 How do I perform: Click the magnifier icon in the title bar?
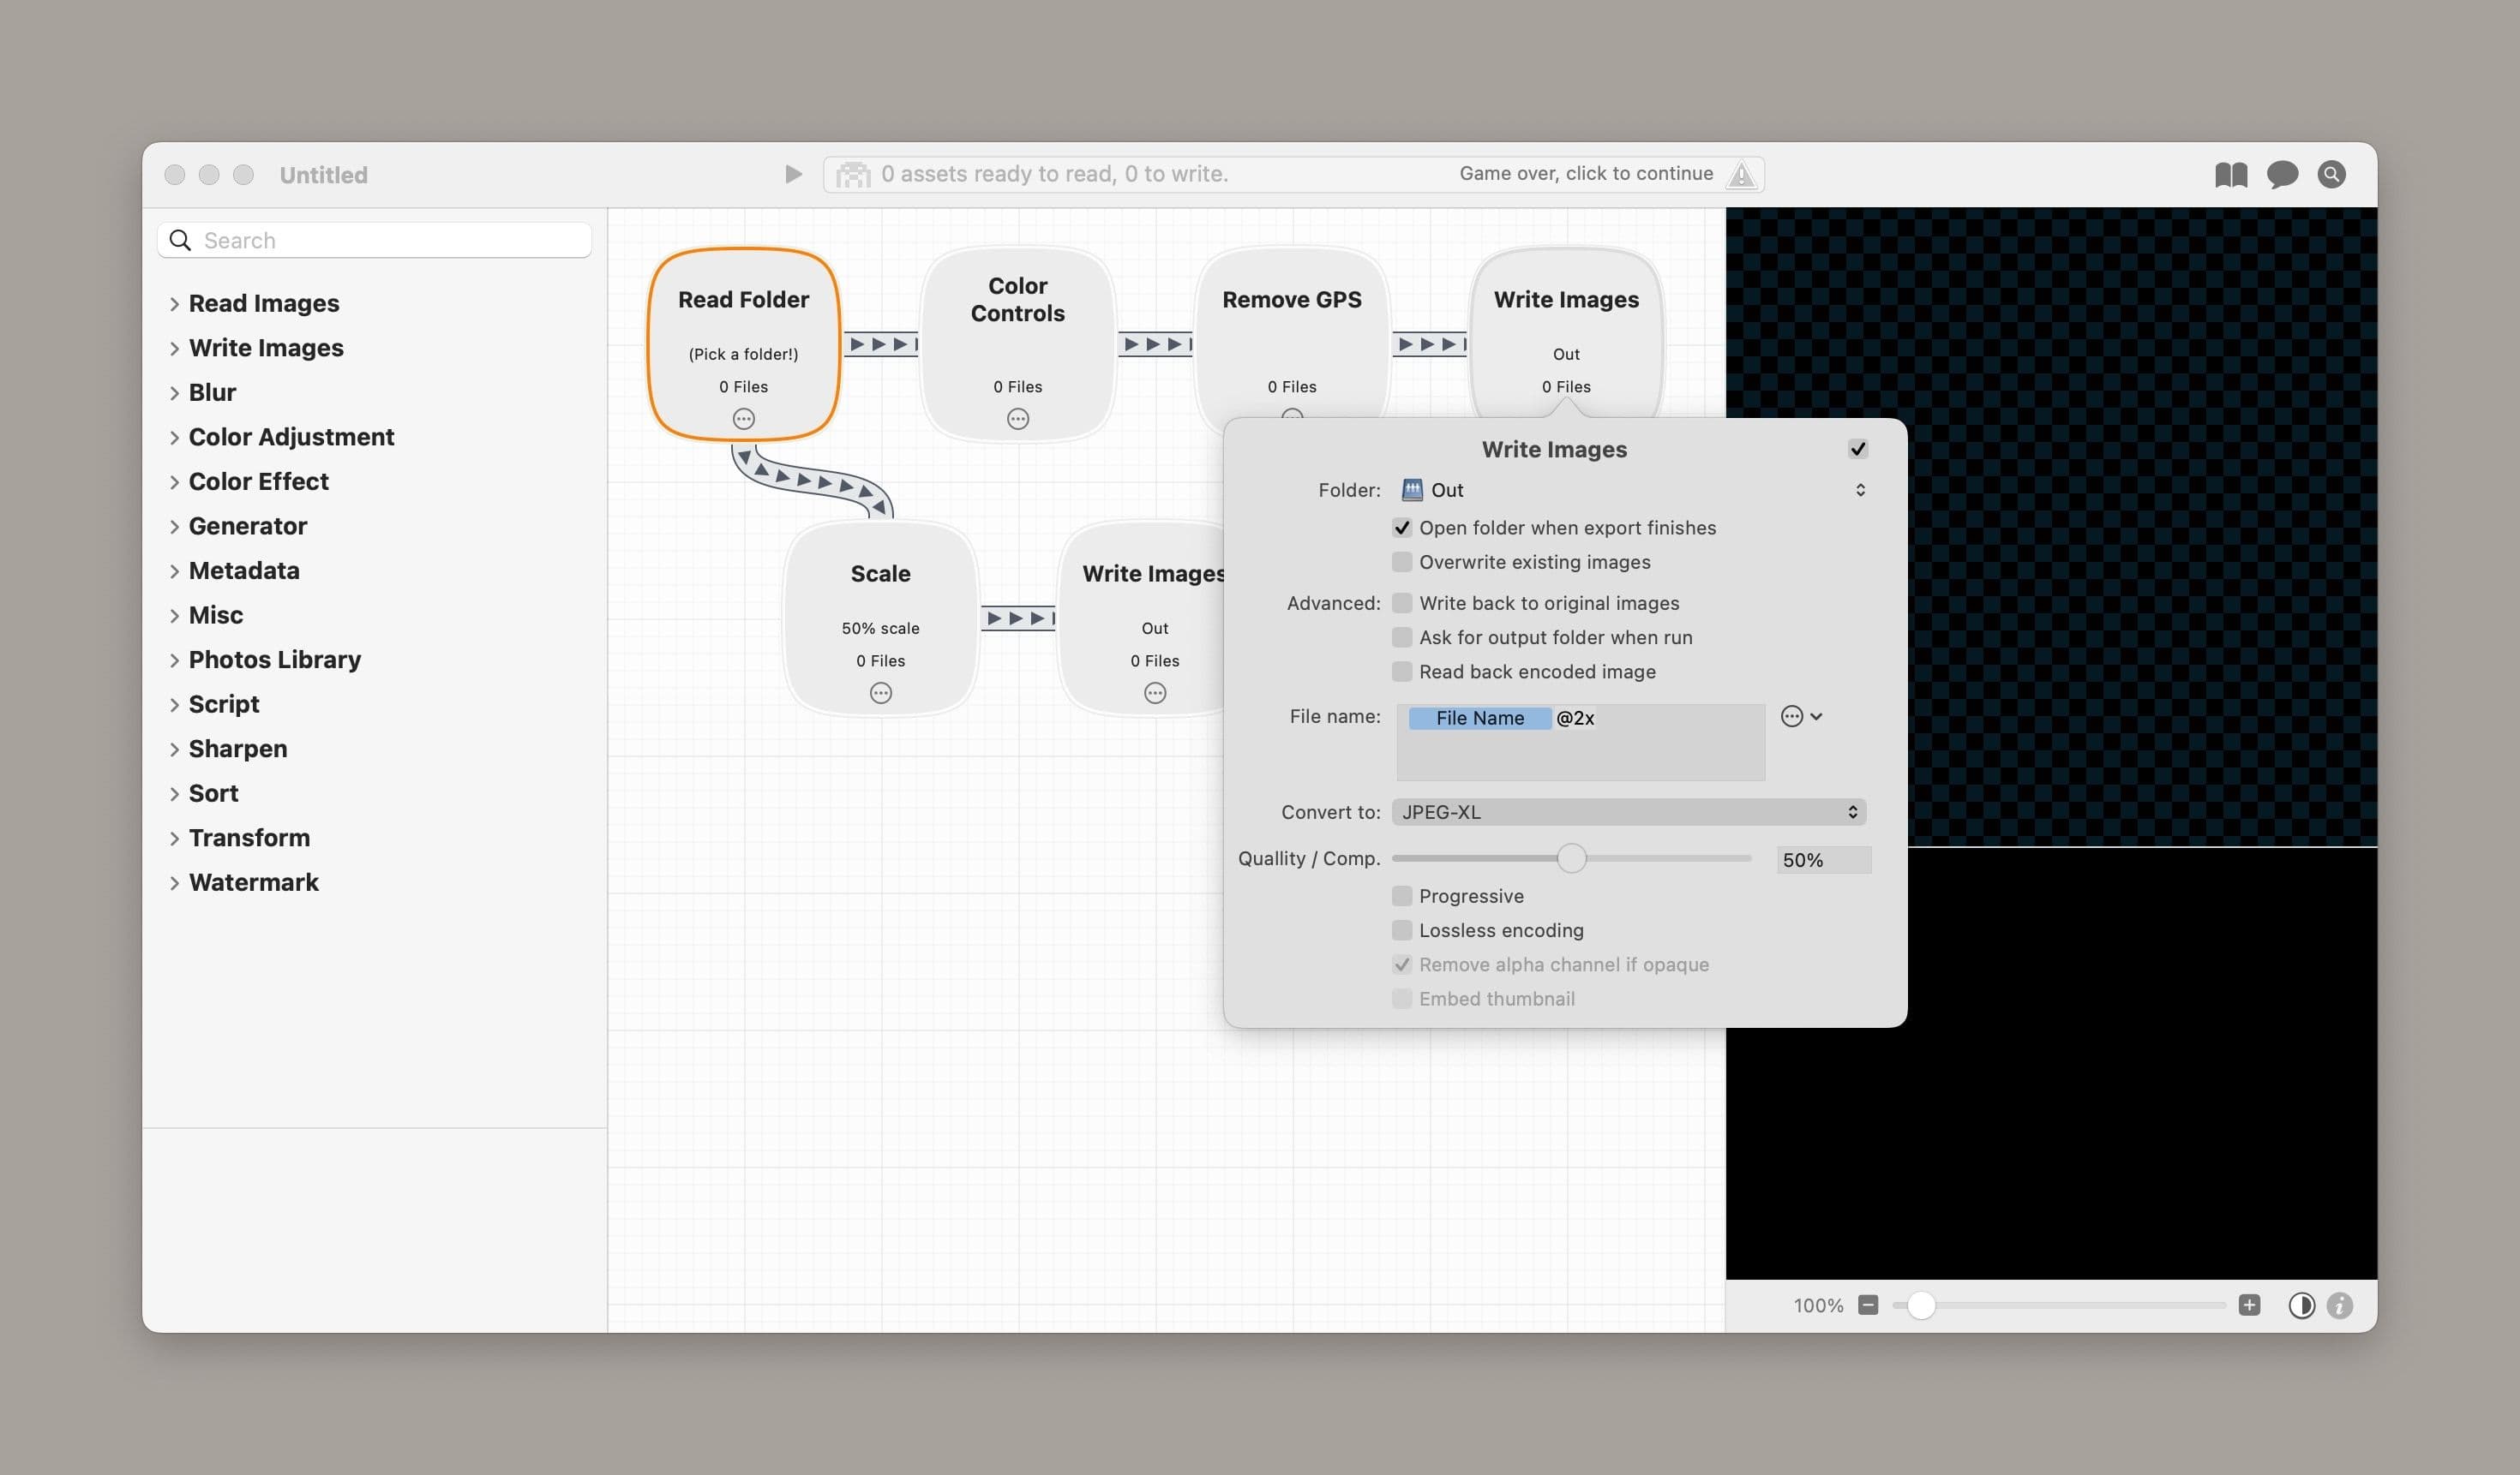[x=2331, y=175]
